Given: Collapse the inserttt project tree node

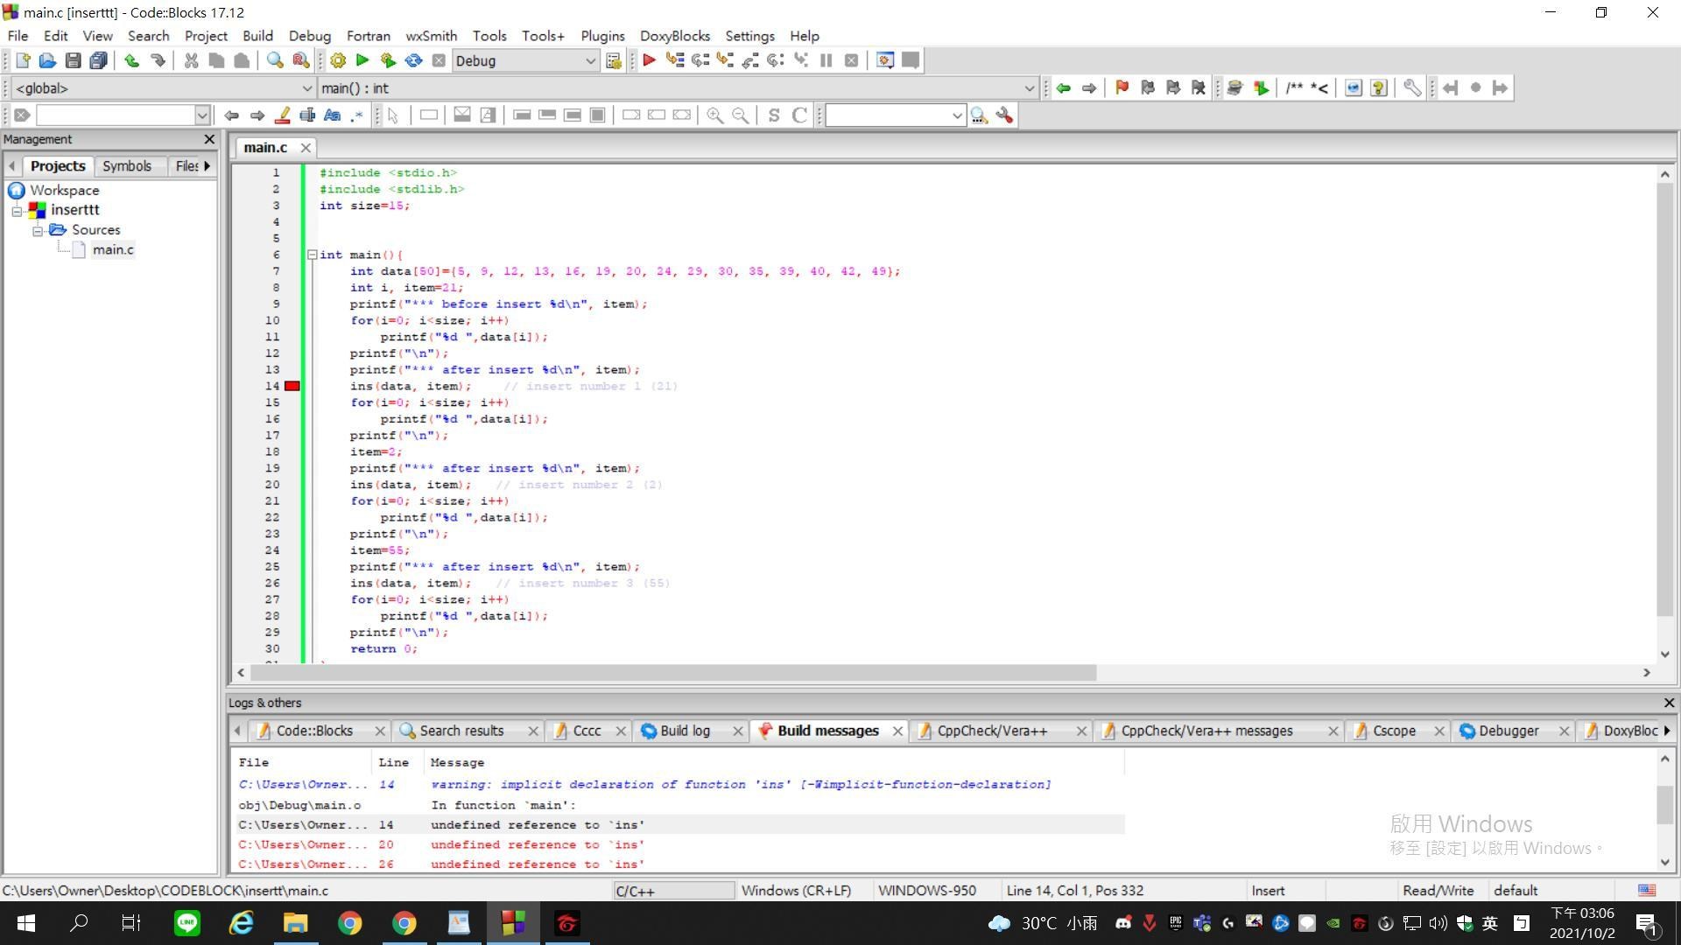Looking at the screenshot, I should pyautogui.click(x=17, y=211).
